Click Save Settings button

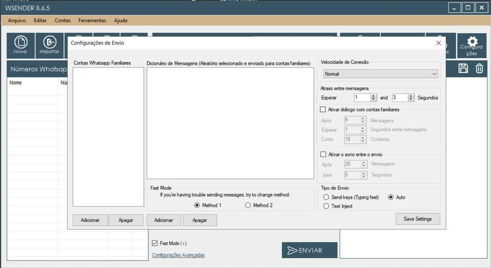[x=418, y=219]
